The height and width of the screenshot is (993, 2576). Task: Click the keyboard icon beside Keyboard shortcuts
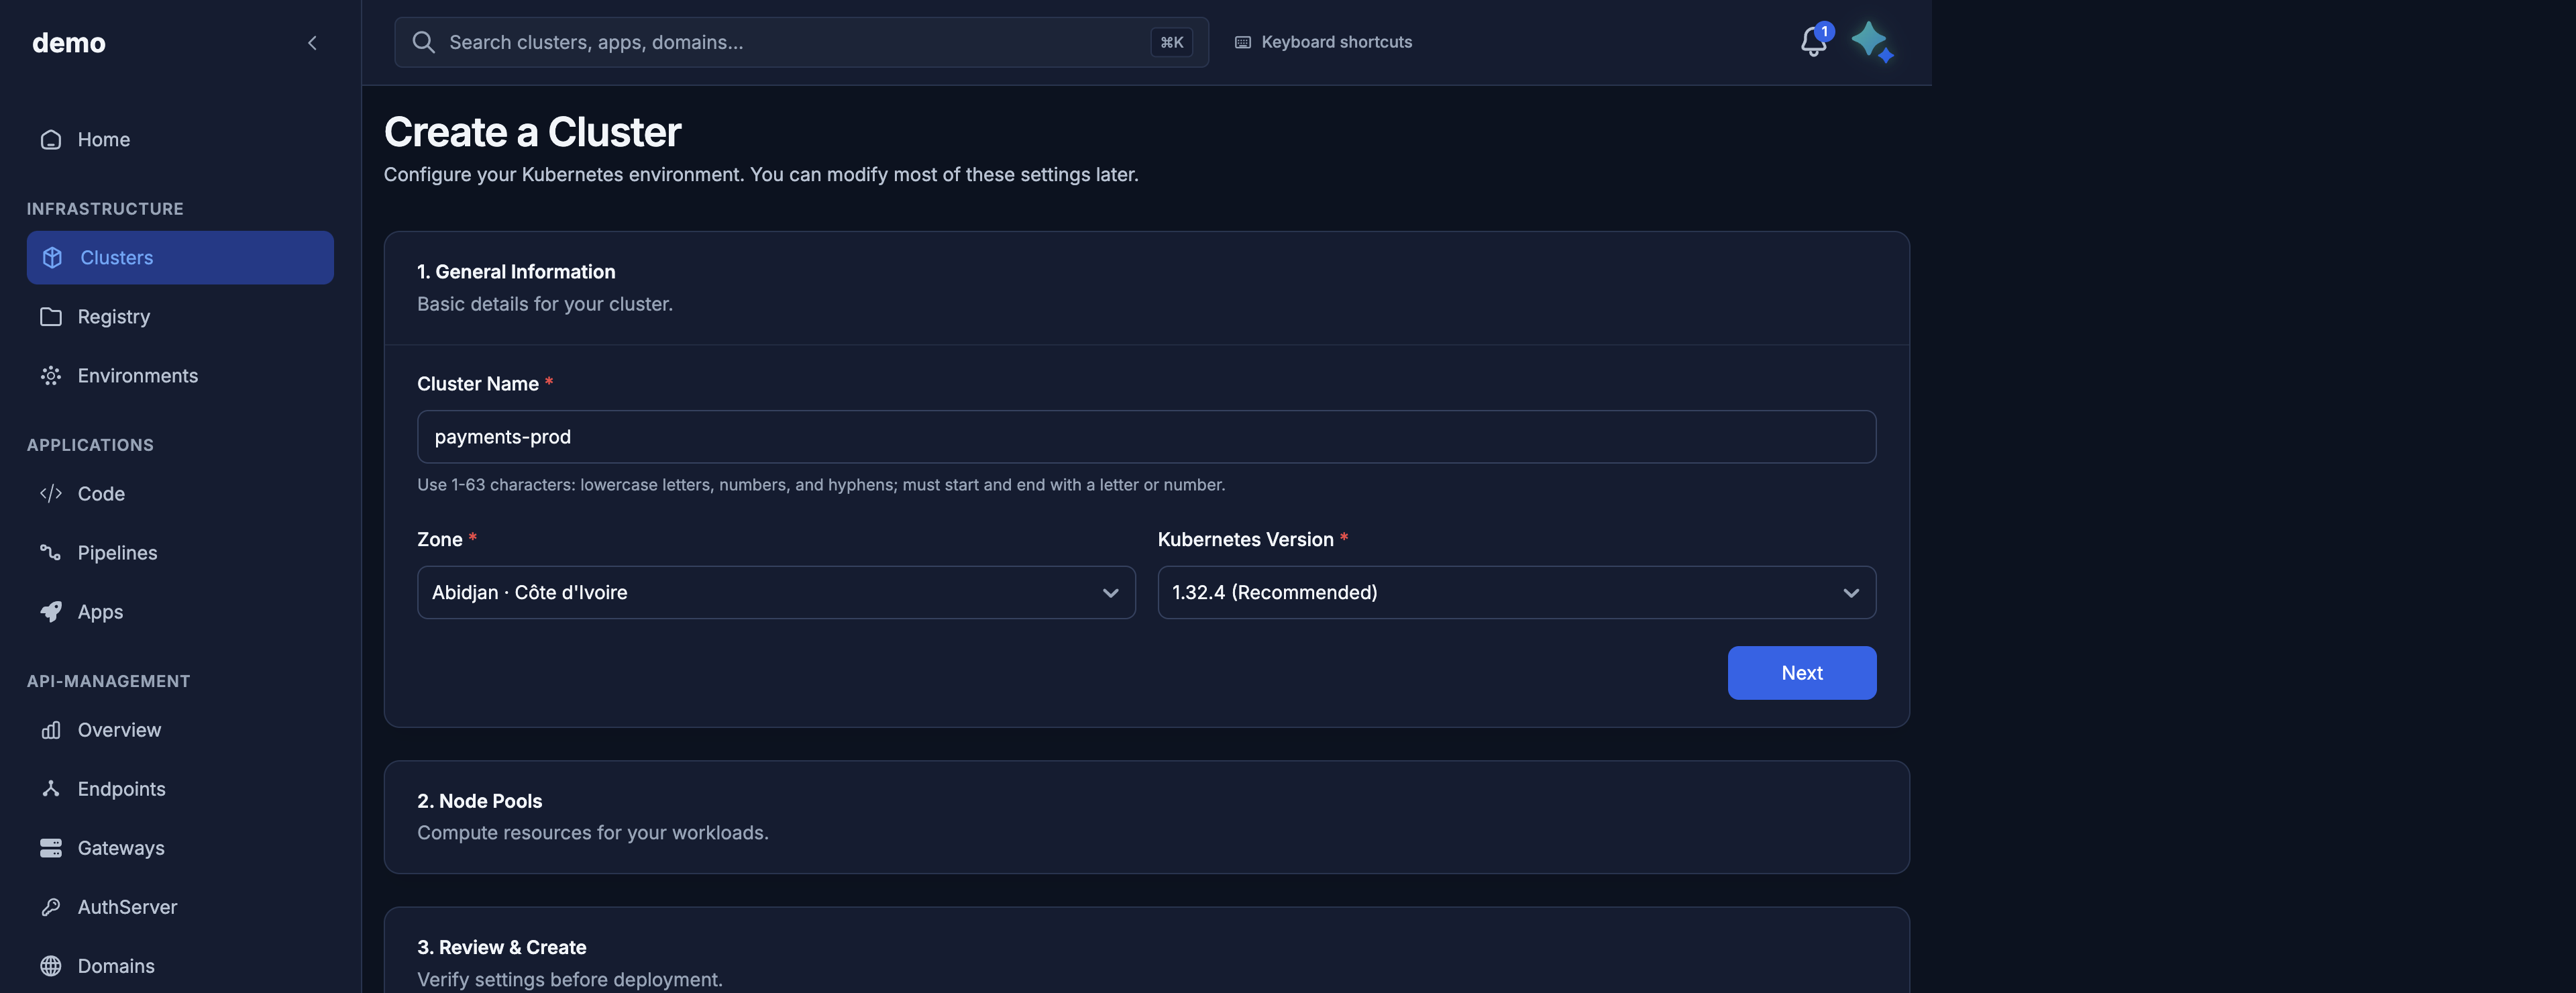(x=1243, y=42)
